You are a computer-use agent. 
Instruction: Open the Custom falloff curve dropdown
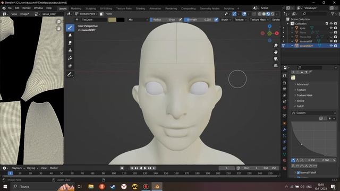(x=314, y=113)
